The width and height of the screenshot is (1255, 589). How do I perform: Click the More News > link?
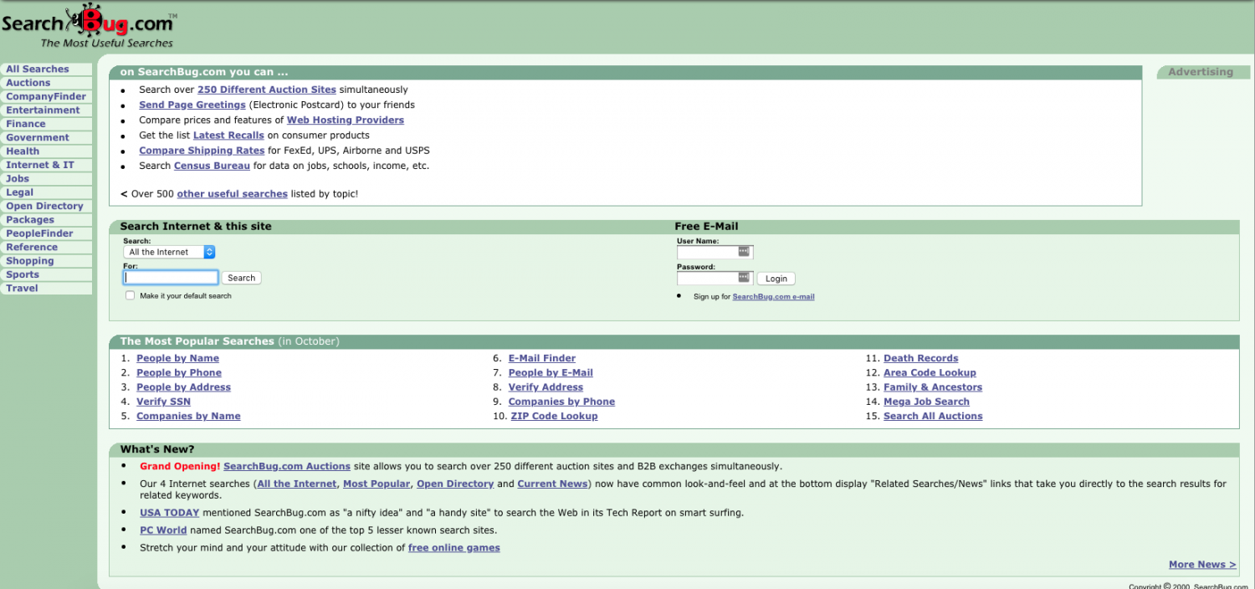tap(1202, 565)
